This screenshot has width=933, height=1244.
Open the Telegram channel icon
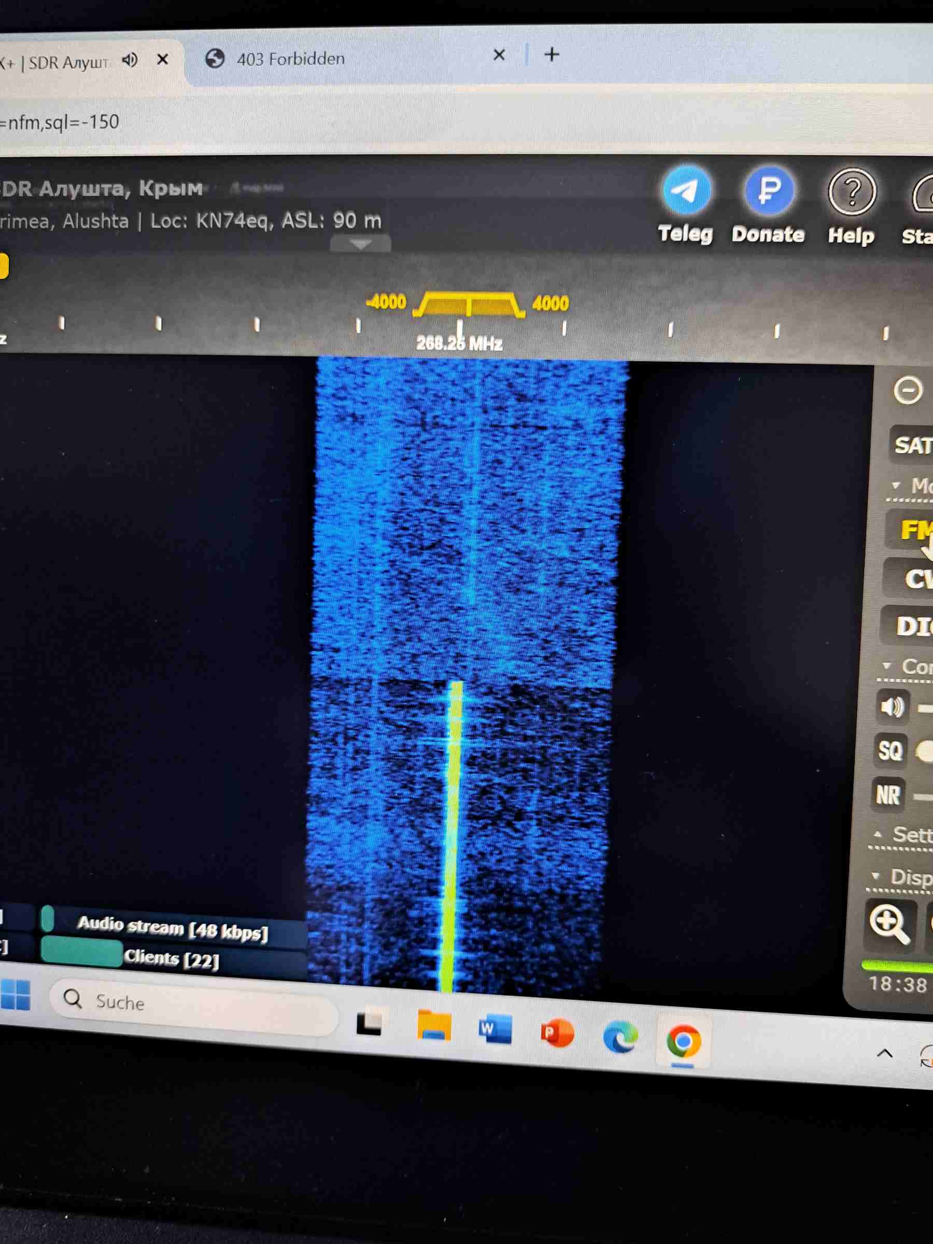686,191
